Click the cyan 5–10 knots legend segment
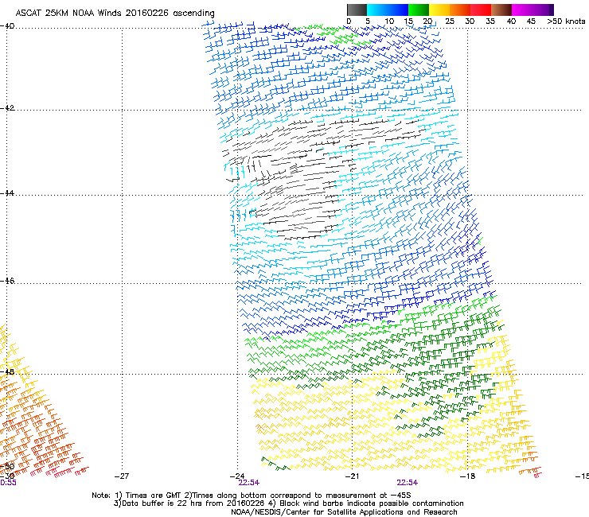Image resolution: width=589 pixels, height=517 pixels. coord(377,10)
